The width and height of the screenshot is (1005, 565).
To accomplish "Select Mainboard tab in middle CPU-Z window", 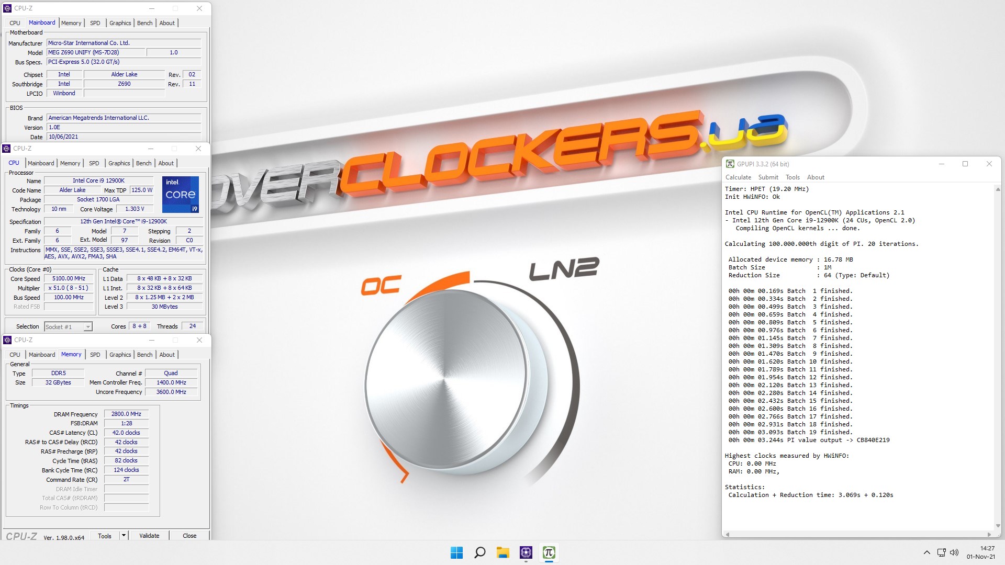I will pos(41,163).
